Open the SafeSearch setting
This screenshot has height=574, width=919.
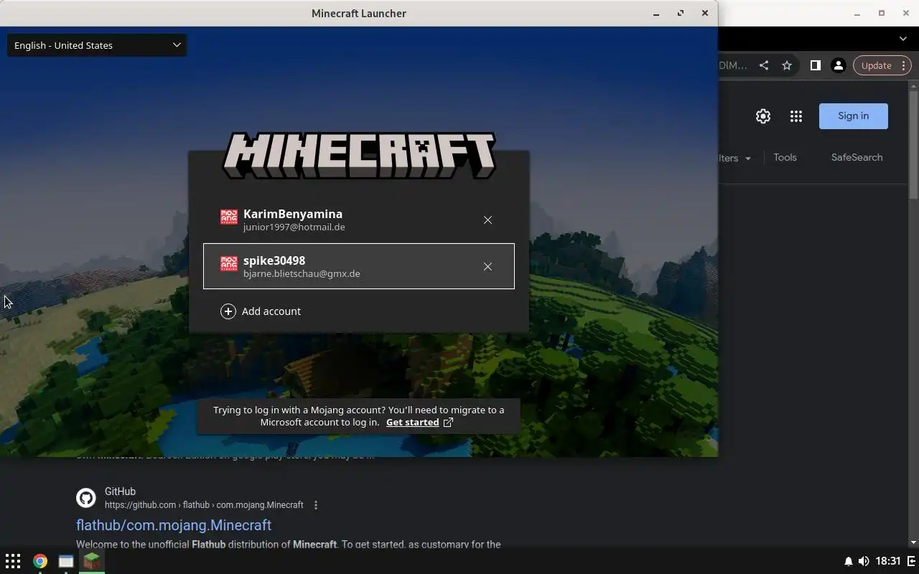(857, 158)
